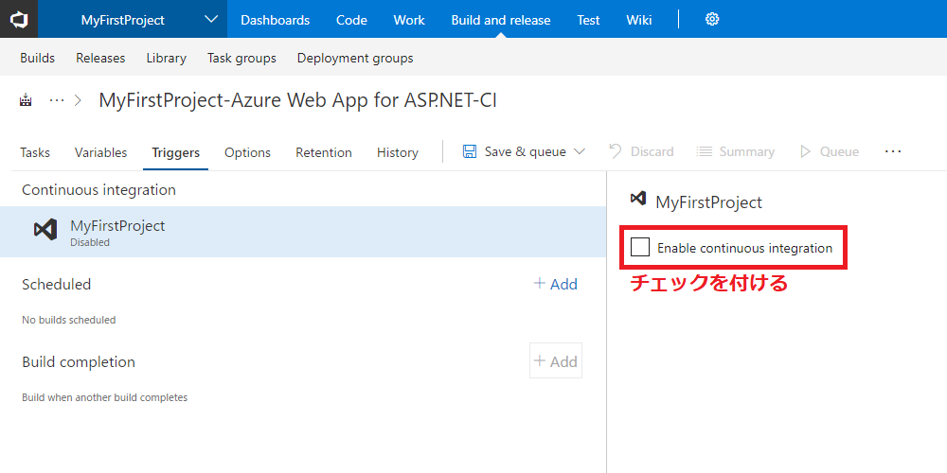Go to the Releases sub-page
The width and height of the screenshot is (947, 473).
click(100, 58)
